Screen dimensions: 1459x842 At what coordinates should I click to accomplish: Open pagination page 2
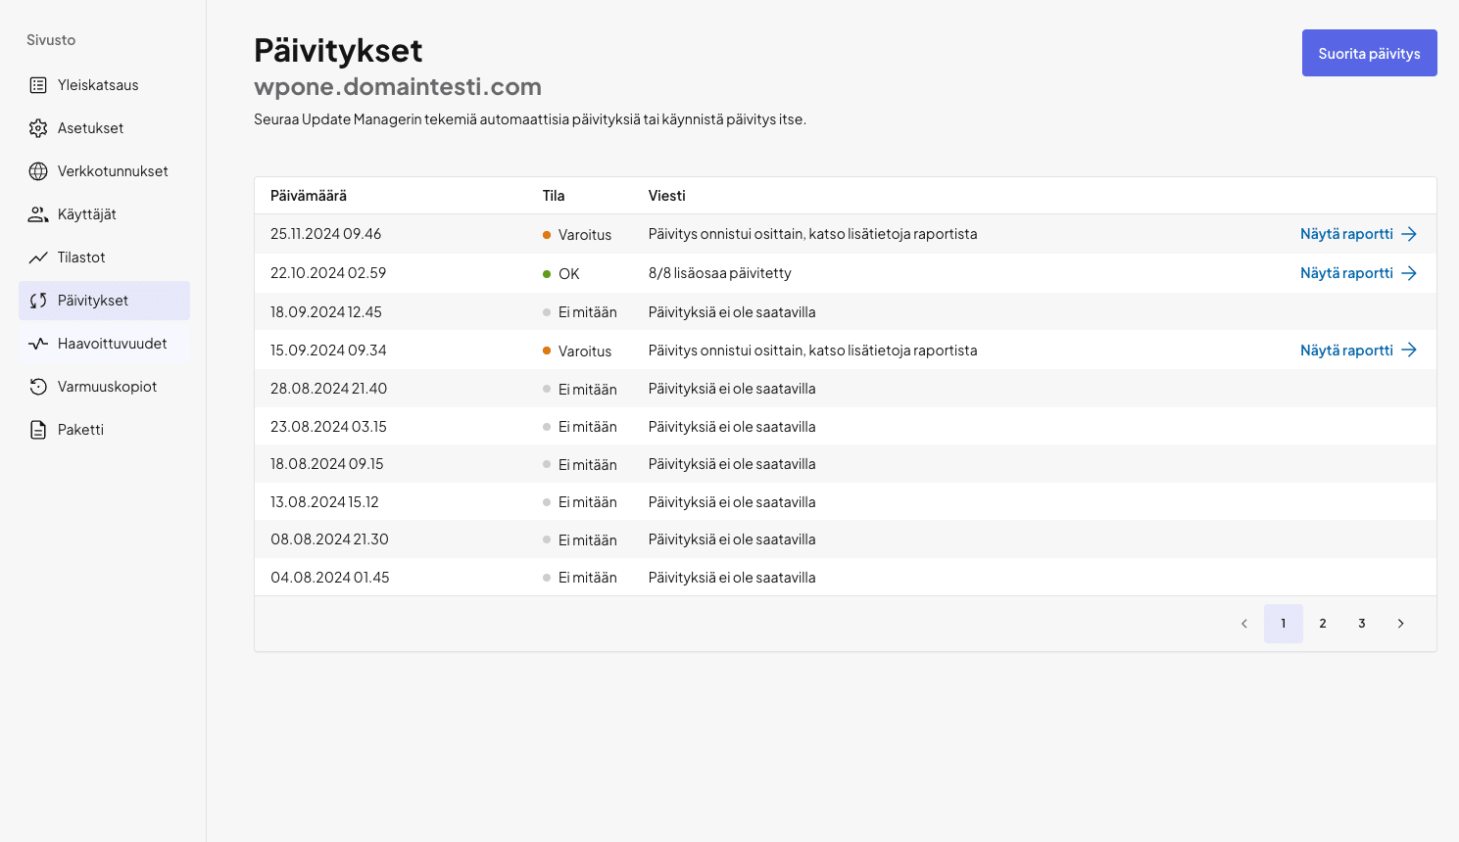click(x=1322, y=624)
